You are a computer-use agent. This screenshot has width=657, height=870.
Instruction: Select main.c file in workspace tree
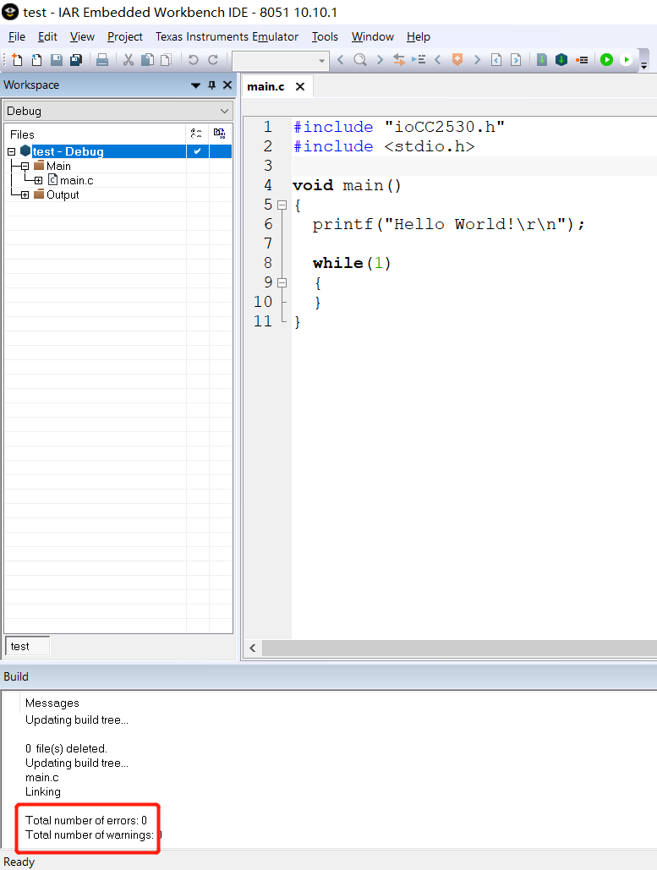pyautogui.click(x=77, y=180)
